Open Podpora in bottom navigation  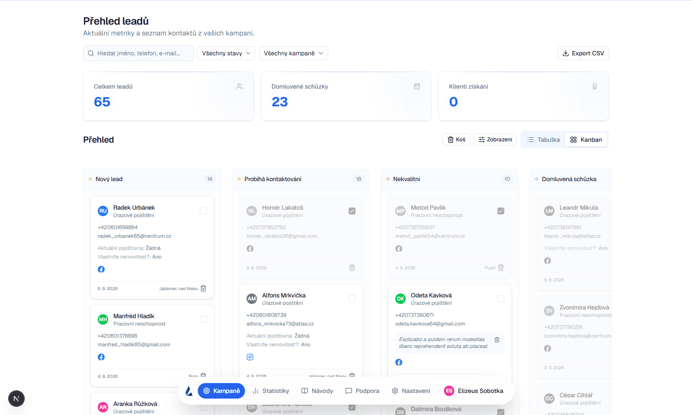pos(362,391)
